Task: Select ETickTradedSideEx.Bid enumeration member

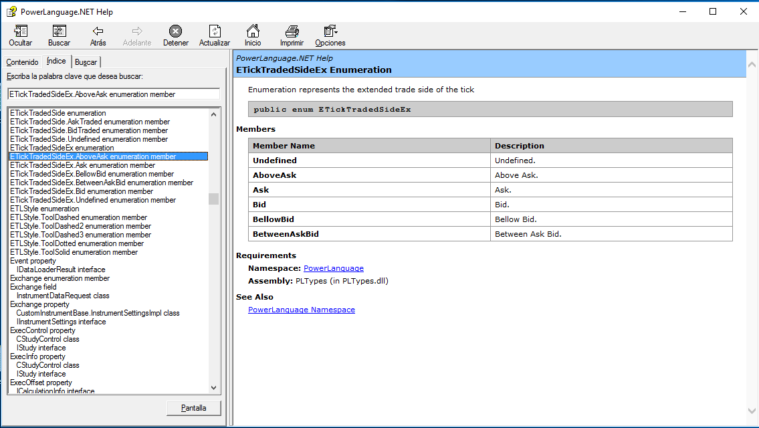Action: [x=82, y=191]
